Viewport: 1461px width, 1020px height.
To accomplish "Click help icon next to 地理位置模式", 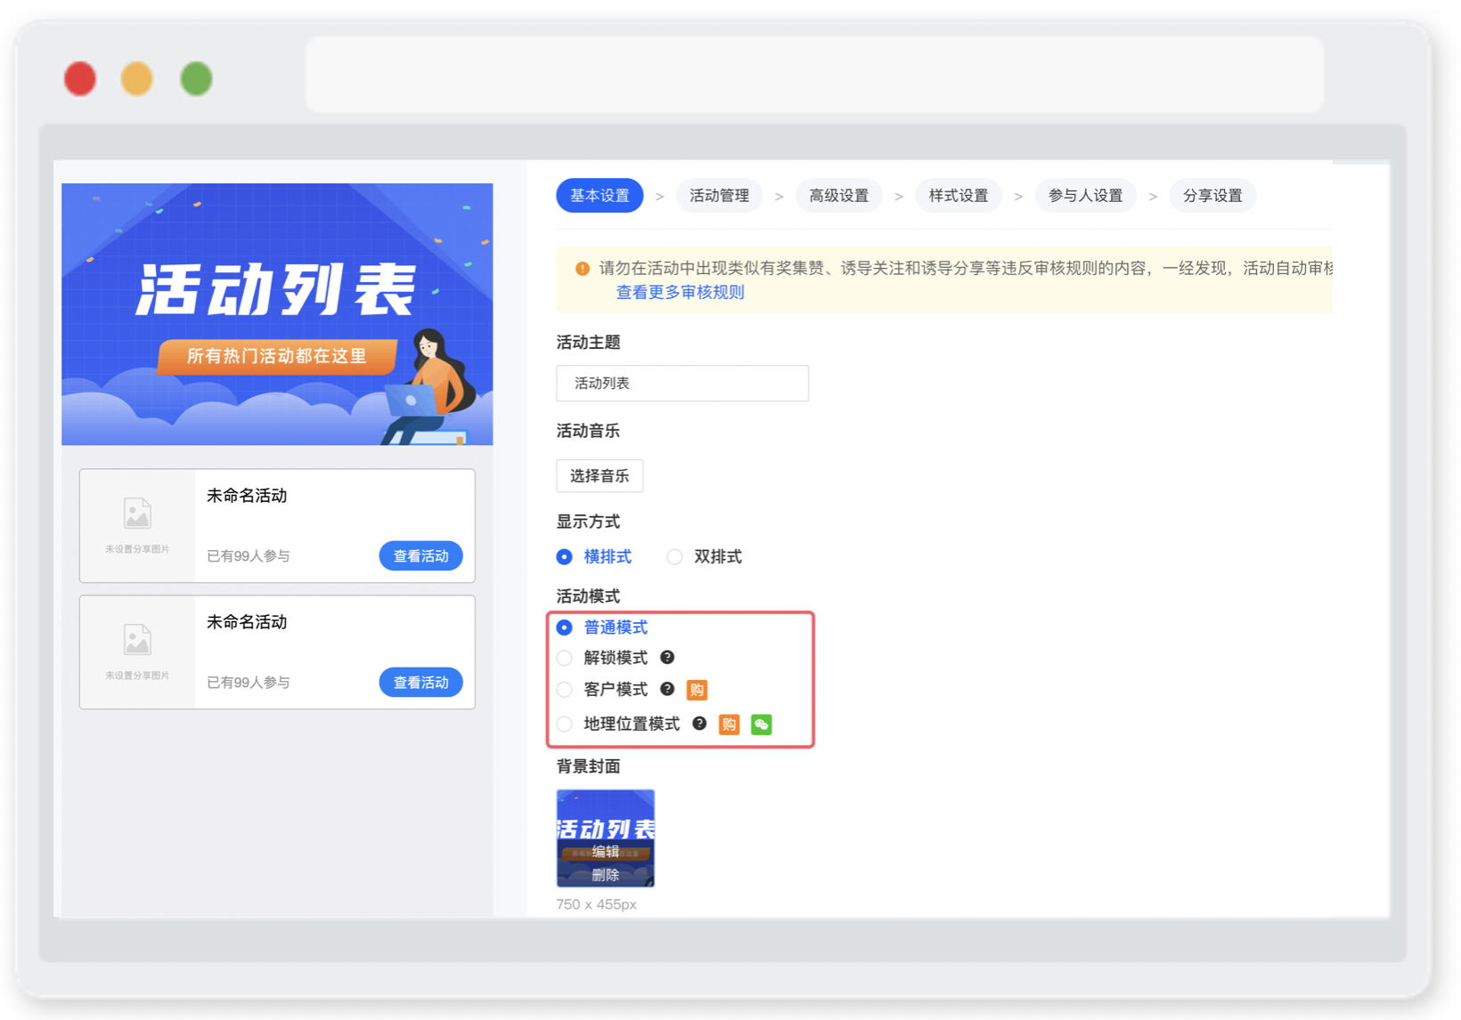I will (x=699, y=724).
